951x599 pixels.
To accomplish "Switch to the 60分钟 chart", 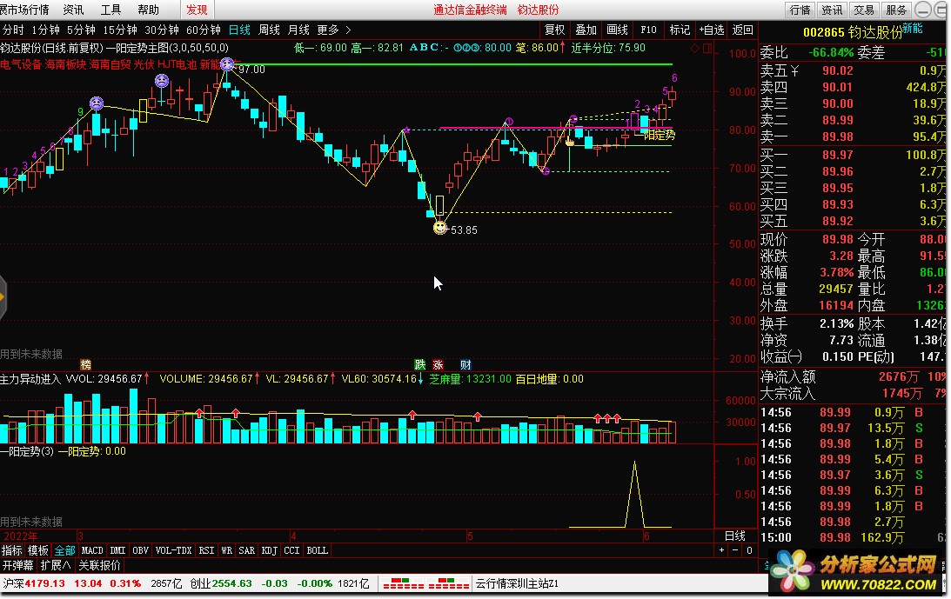I will 204,30.
